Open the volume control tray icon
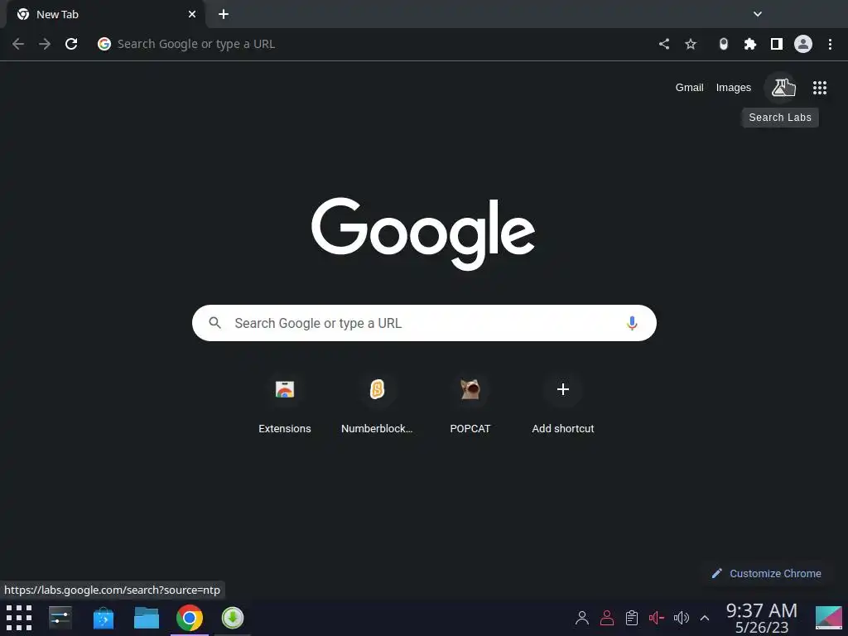848x636 pixels. pyautogui.click(x=681, y=618)
